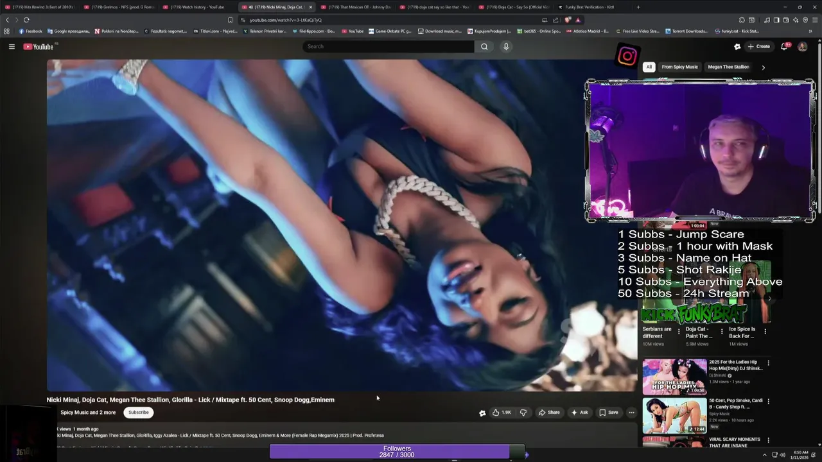The height and width of the screenshot is (462, 822).
Task: Ask about this video
Action: click(579, 413)
